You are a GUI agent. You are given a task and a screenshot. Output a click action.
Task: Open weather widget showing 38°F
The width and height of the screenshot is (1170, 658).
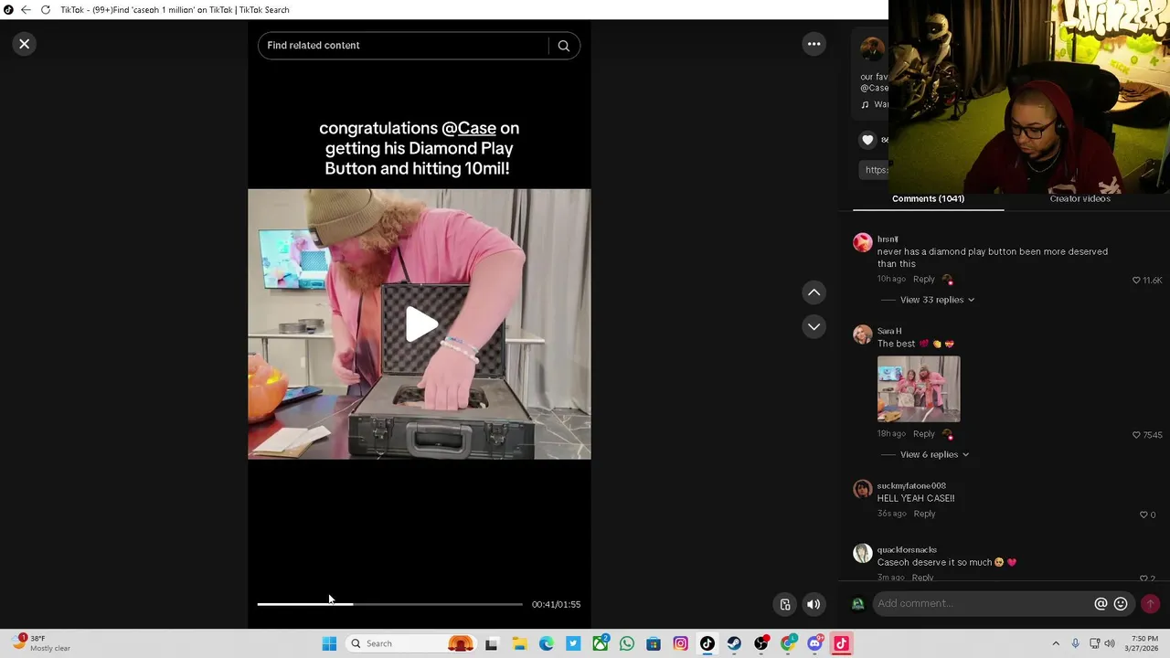(x=41, y=643)
